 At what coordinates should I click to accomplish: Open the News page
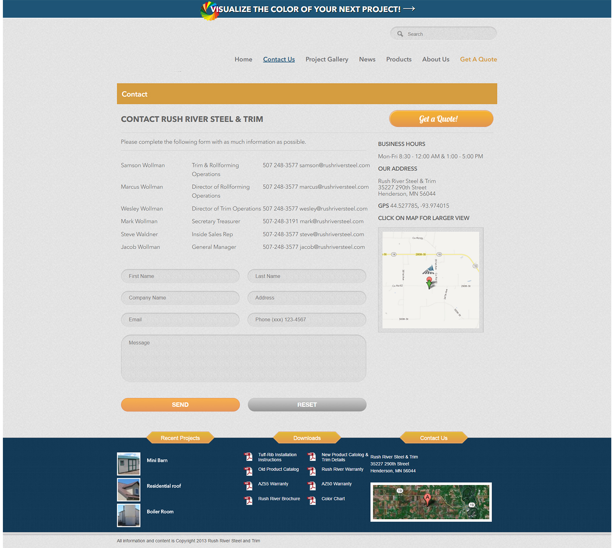tap(367, 59)
